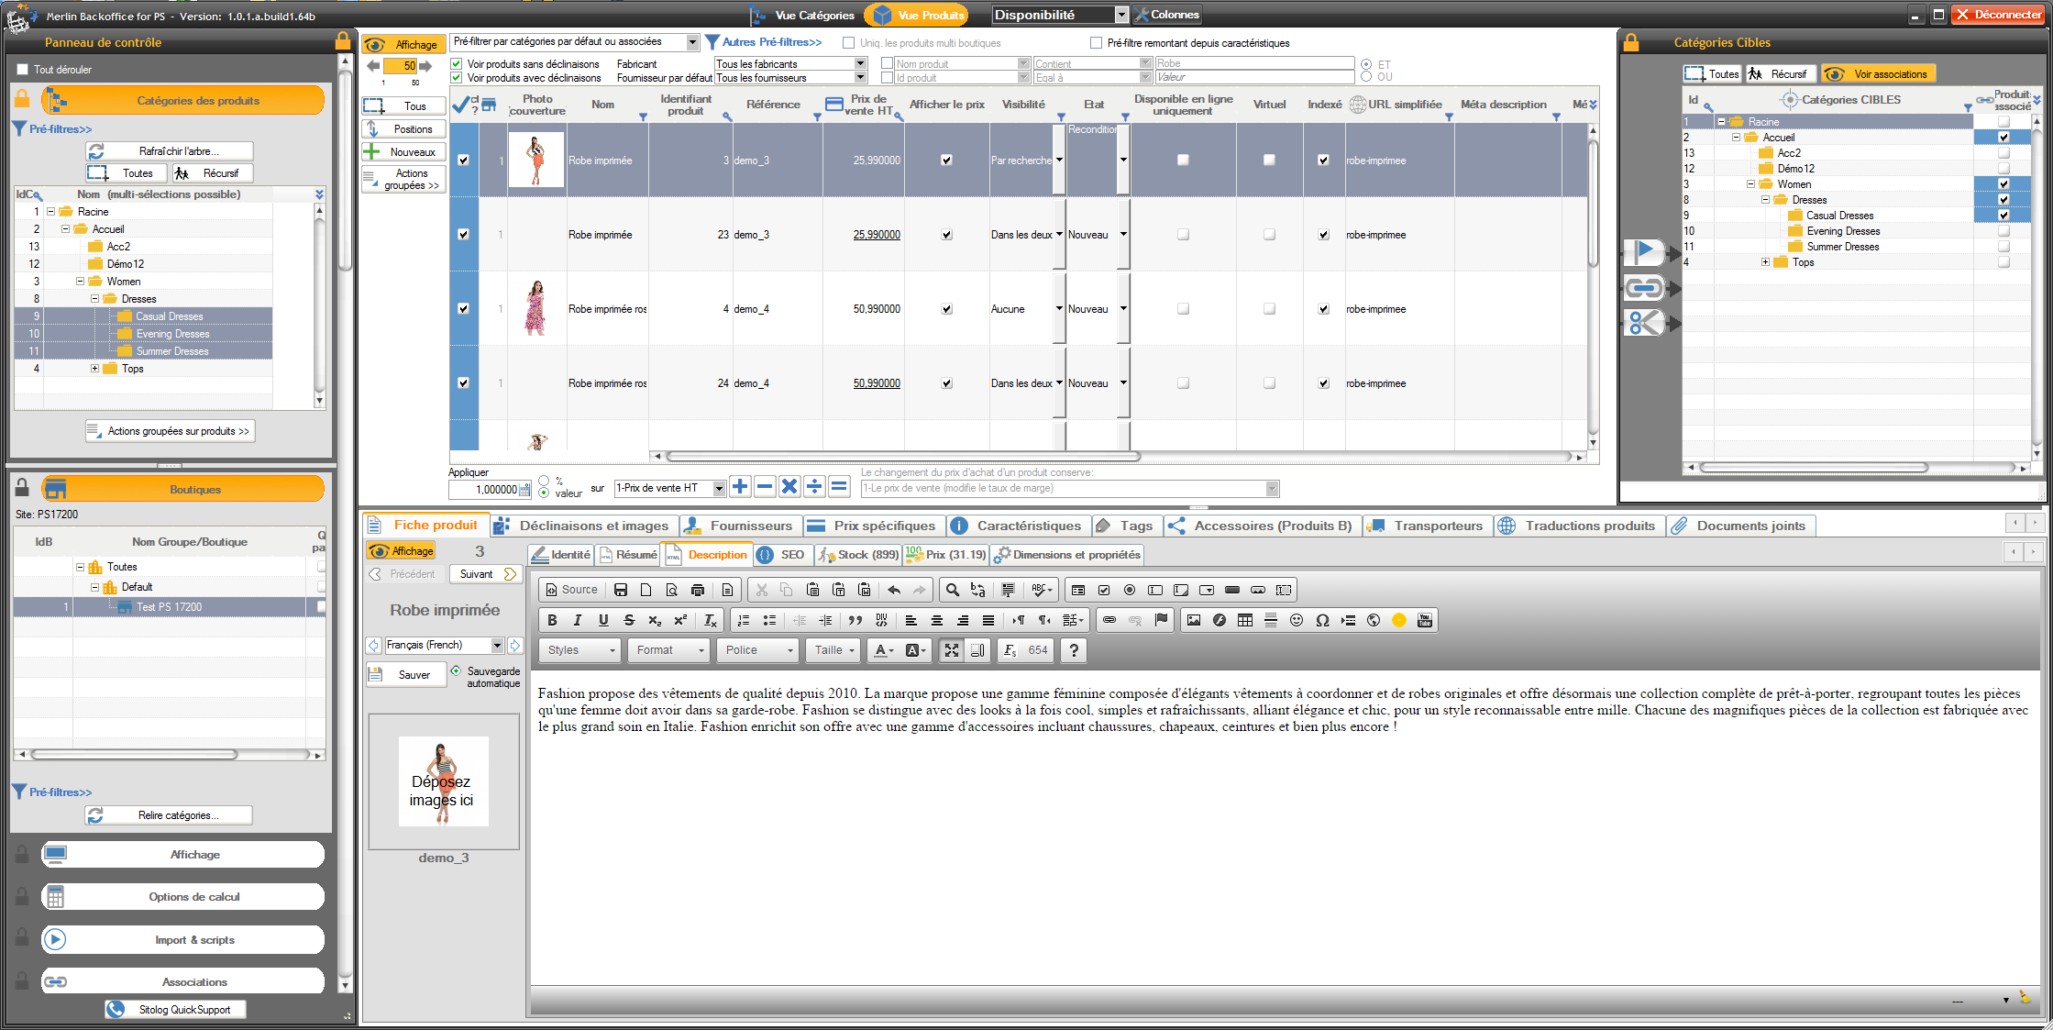The height and width of the screenshot is (1030, 2053).
Task: Insert a YouTube video
Action: (1424, 620)
